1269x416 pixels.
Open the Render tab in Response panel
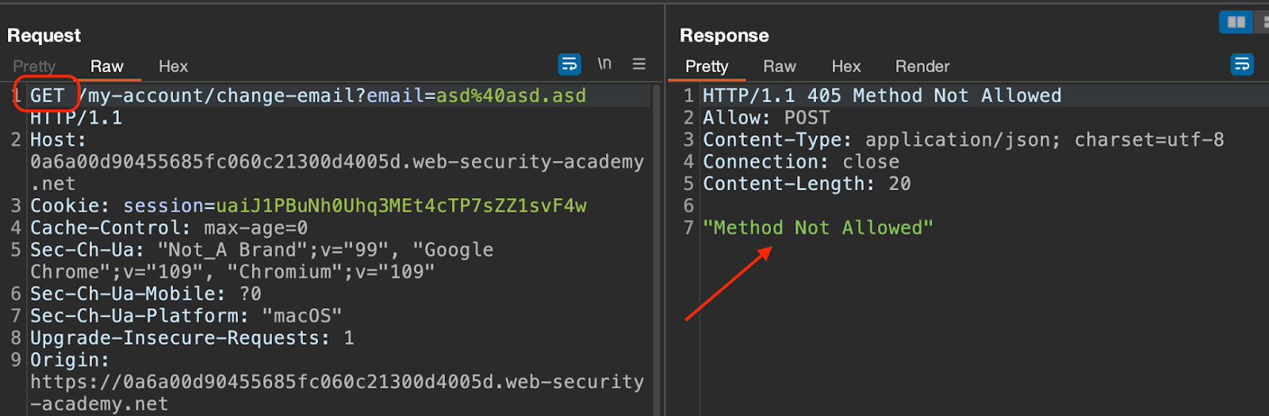(x=922, y=67)
